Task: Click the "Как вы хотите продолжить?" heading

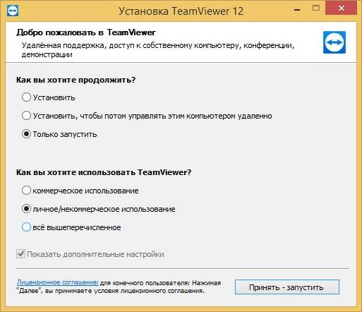Action: tap(76, 80)
